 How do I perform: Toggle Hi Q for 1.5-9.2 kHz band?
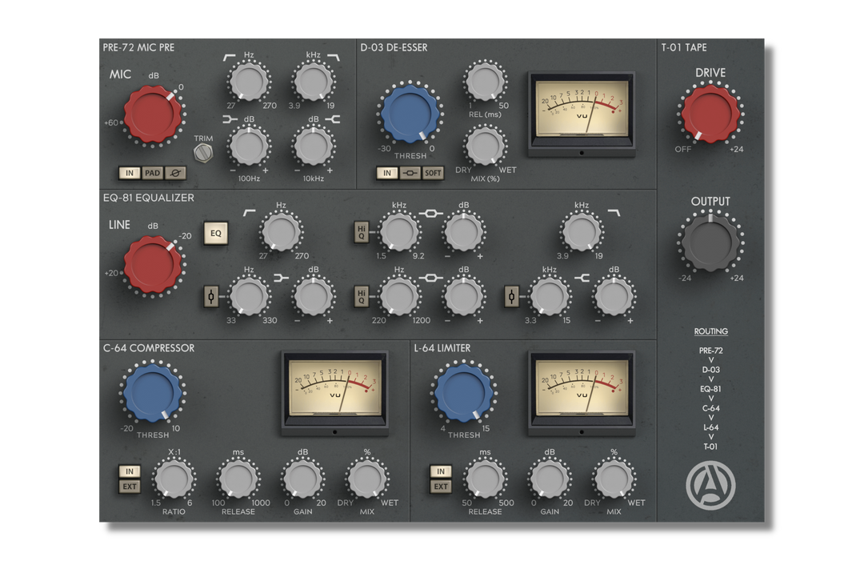[x=362, y=233]
